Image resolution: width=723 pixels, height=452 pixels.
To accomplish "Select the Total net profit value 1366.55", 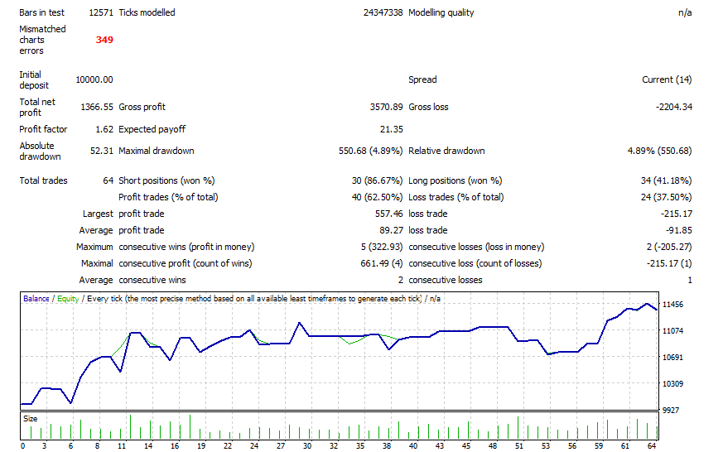I will 97,107.
